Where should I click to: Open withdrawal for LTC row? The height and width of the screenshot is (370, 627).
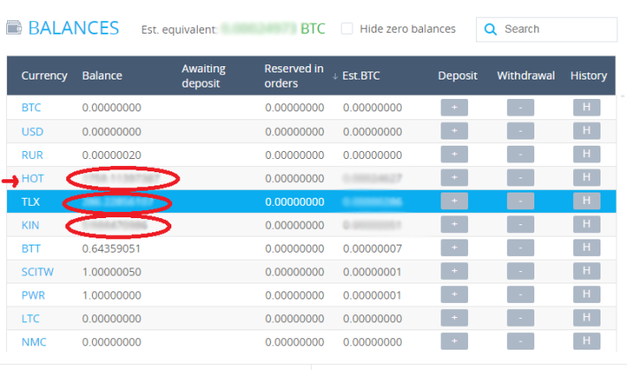click(x=520, y=318)
